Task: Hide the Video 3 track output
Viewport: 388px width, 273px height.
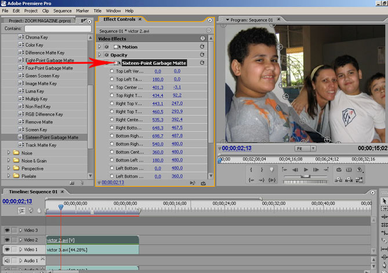Action: (7, 230)
